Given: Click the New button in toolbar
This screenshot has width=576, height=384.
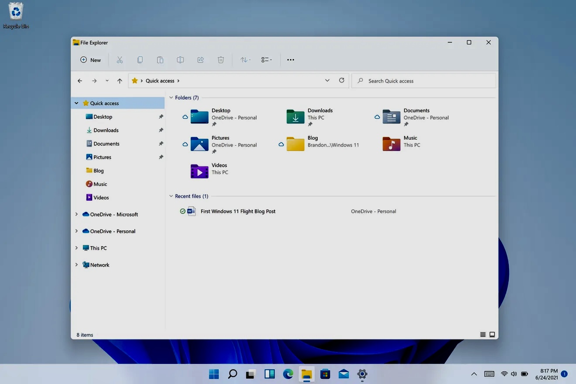Looking at the screenshot, I should point(90,60).
